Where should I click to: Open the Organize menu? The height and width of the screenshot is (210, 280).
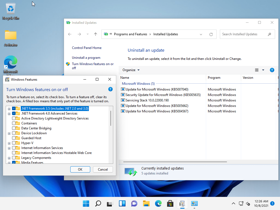click(x=131, y=70)
